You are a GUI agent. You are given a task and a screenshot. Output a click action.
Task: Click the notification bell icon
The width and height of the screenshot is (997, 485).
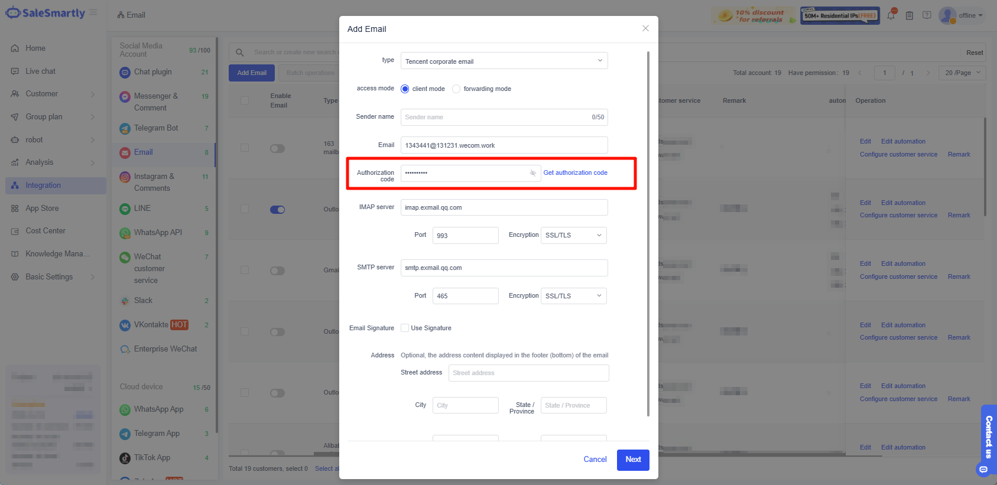pyautogui.click(x=891, y=15)
